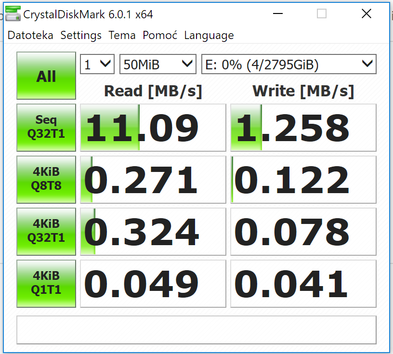The image size is (393, 354).
Task: Start the Seq Q32T1 test
Action: pyautogui.click(x=46, y=127)
